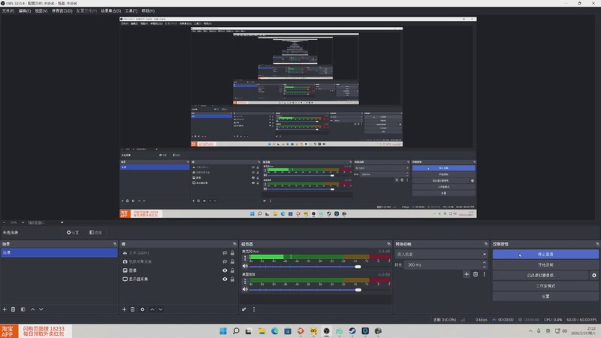Open the 帮助(H) menu
The width and height of the screenshot is (601, 338).
(x=148, y=11)
